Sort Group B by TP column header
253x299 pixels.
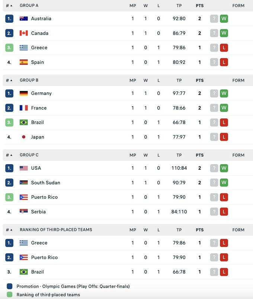[179, 80]
